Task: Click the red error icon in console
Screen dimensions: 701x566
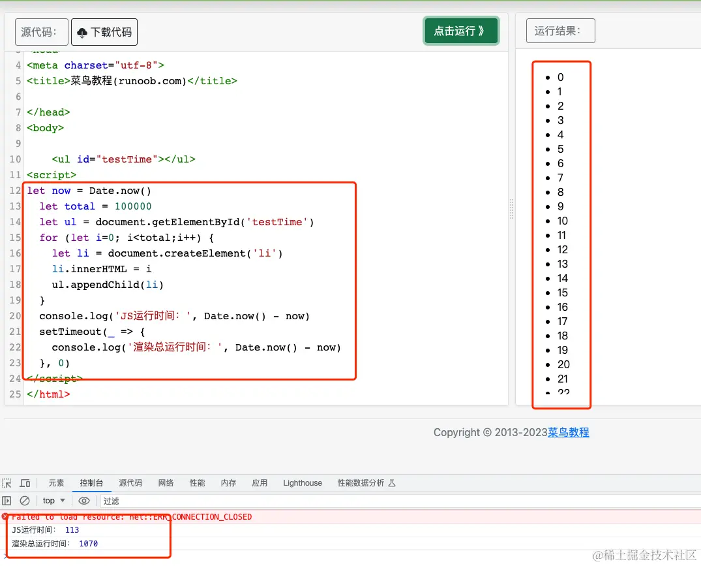Action: [5, 516]
